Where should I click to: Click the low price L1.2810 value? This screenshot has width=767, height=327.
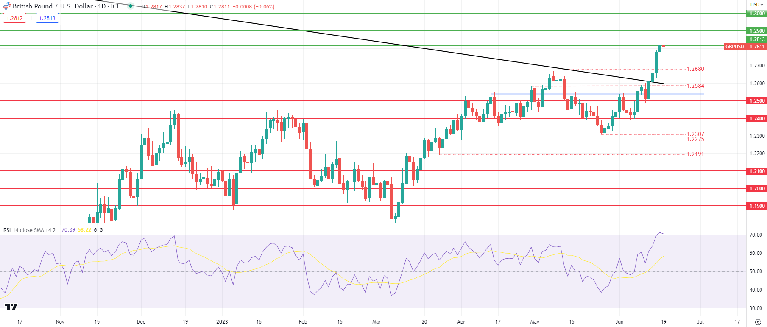click(x=197, y=7)
